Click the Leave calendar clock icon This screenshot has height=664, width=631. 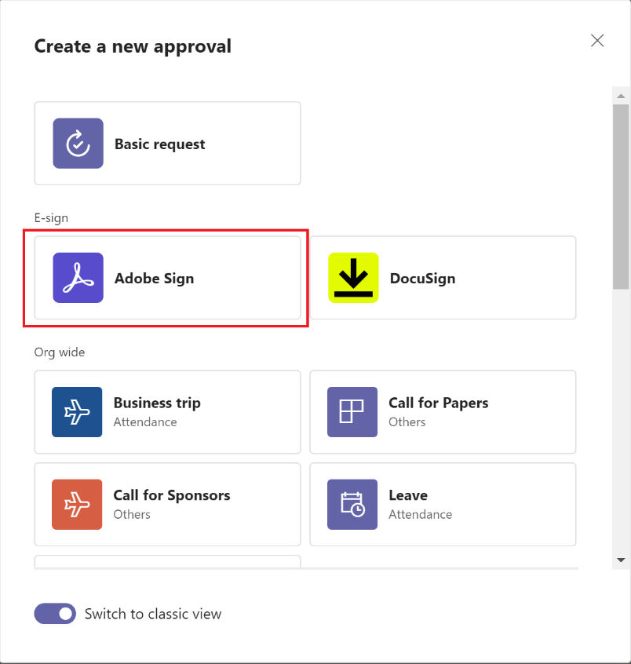click(352, 505)
